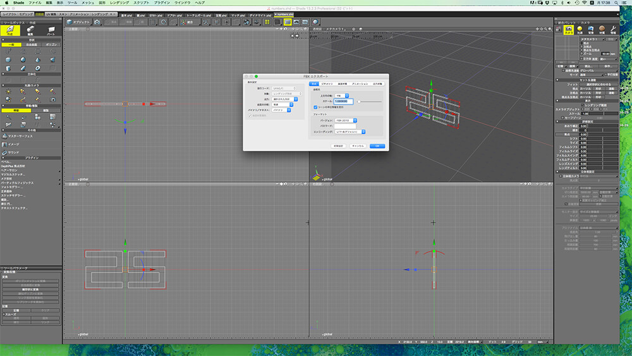This screenshot has height=356, width=632.
Task: Open the 上方向の軸 dropdown
Action: coord(343,95)
